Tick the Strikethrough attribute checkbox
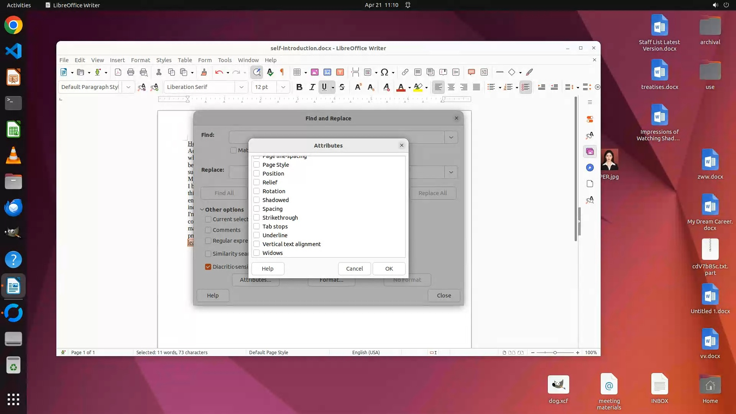The height and width of the screenshot is (414, 736). coord(256,217)
